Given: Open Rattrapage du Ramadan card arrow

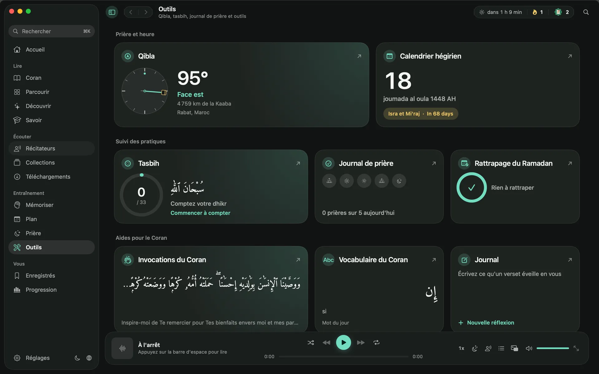Looking at the screenshot, I should click(x=570, y=163).
